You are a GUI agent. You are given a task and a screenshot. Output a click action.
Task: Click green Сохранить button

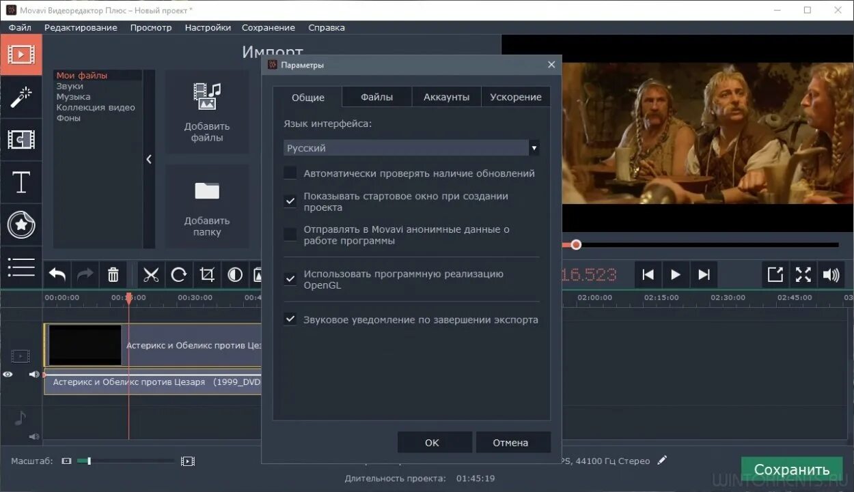coord(792,469)
